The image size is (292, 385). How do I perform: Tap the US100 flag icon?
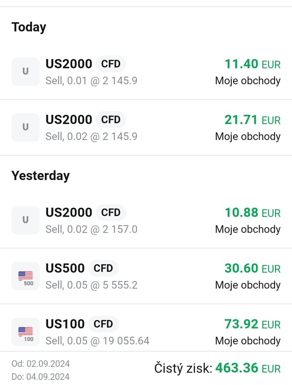tap(26, 331)
